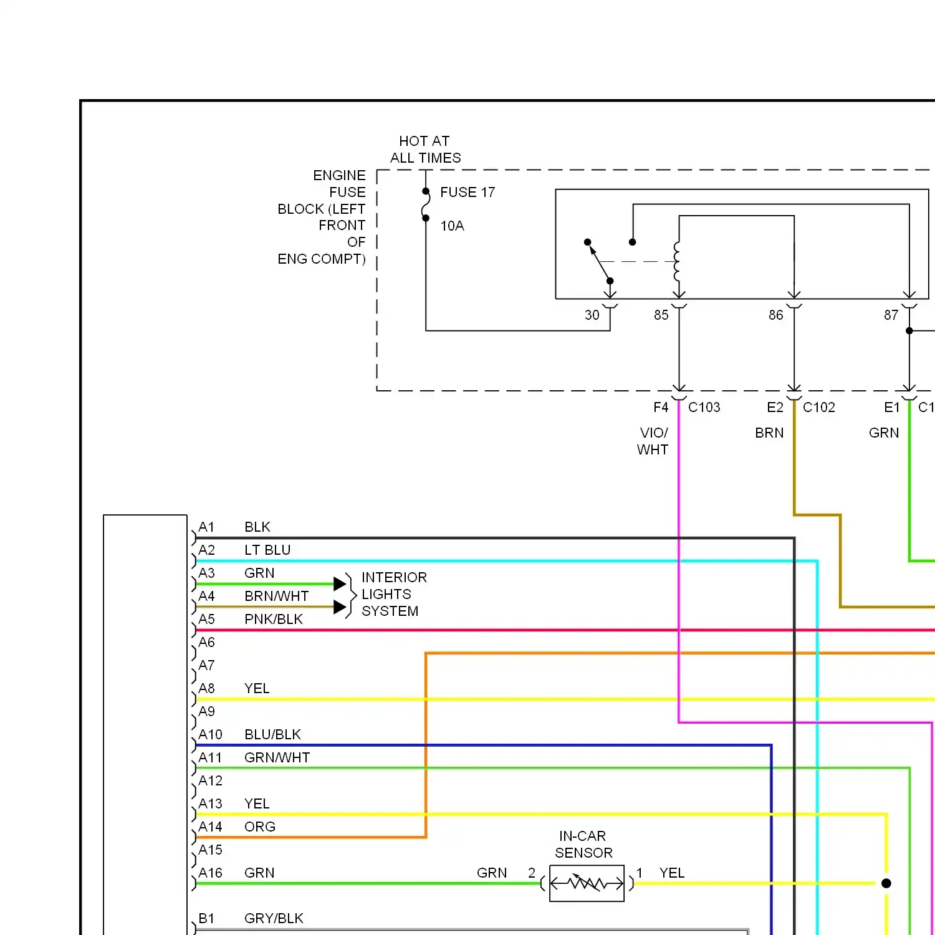Click the VIO/WHT wire color label

[653, 441]
